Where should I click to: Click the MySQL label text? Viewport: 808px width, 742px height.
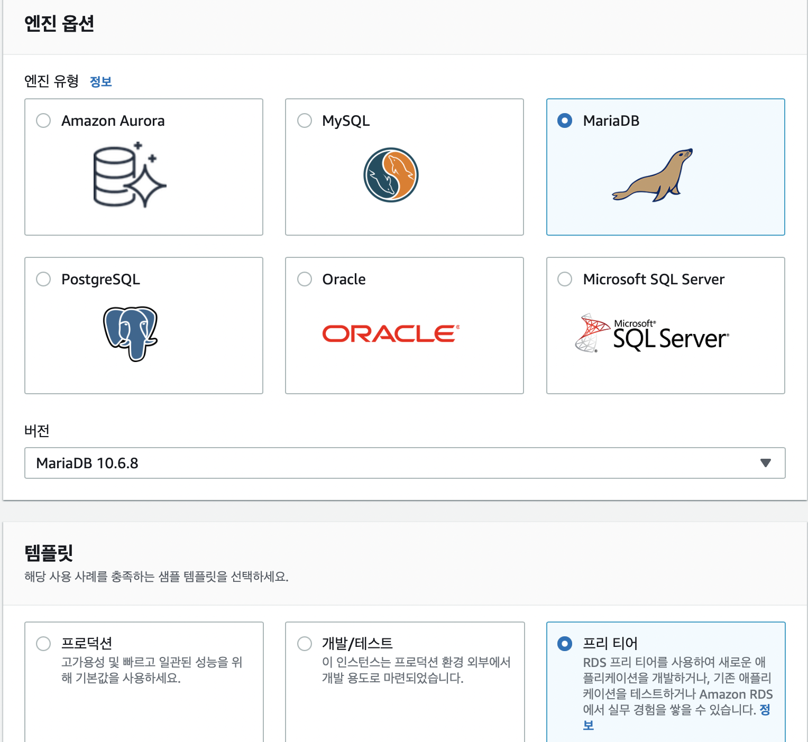tap(346, 121)
